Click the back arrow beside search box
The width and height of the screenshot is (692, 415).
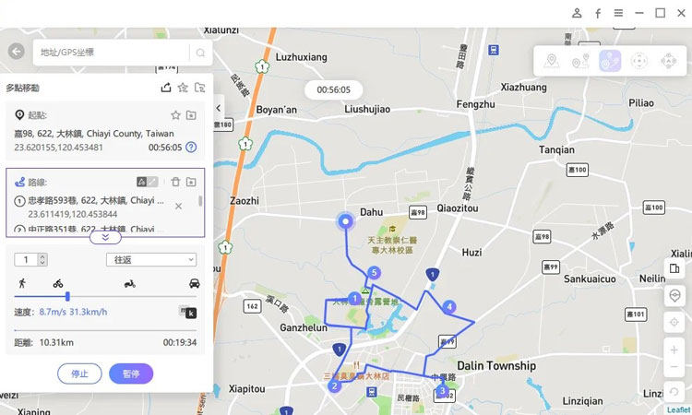17,52
